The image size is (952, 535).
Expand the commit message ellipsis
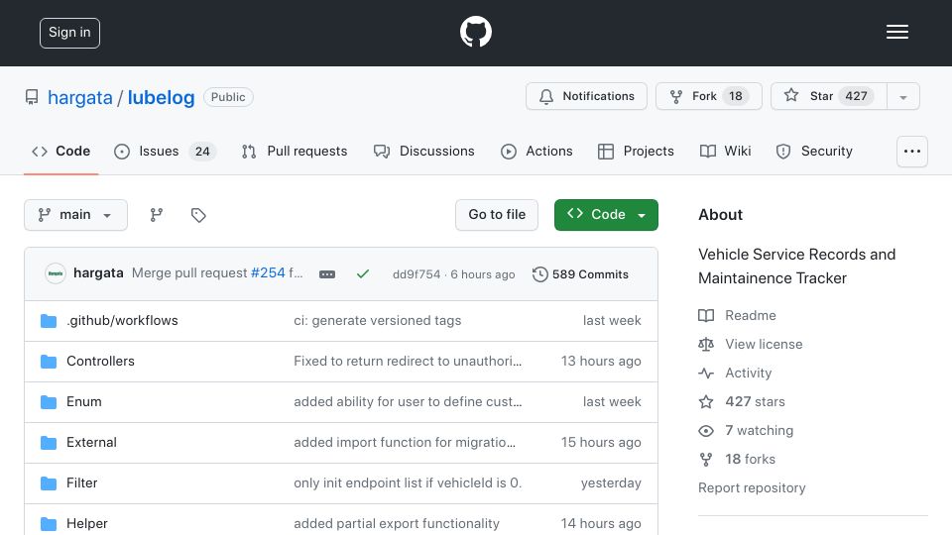pos(327,274)
